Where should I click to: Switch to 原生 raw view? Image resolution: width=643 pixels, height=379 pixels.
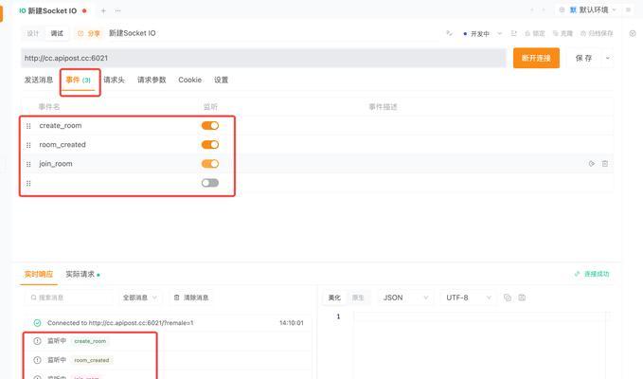[358, 298]
